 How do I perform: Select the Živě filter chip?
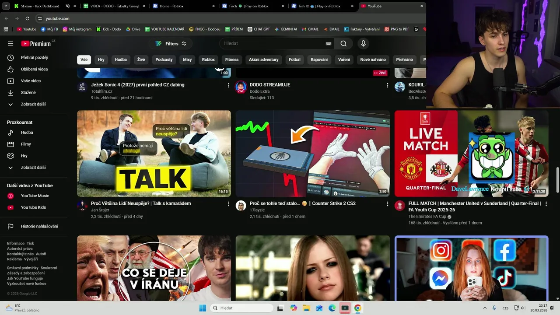[x=141, y=59]
